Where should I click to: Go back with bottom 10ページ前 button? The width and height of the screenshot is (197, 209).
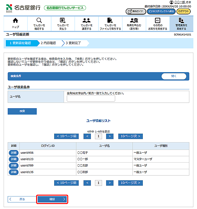coord(67,183)
